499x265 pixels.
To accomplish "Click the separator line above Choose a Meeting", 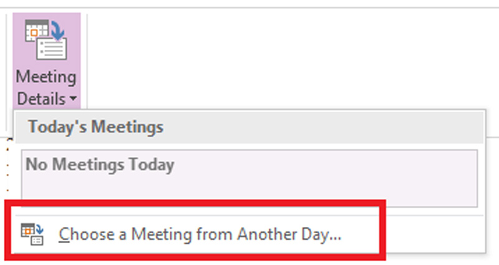I will coord(249,215).
